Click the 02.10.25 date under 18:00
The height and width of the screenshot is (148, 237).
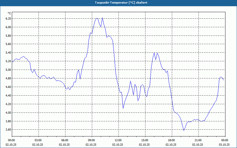(171, 144)
